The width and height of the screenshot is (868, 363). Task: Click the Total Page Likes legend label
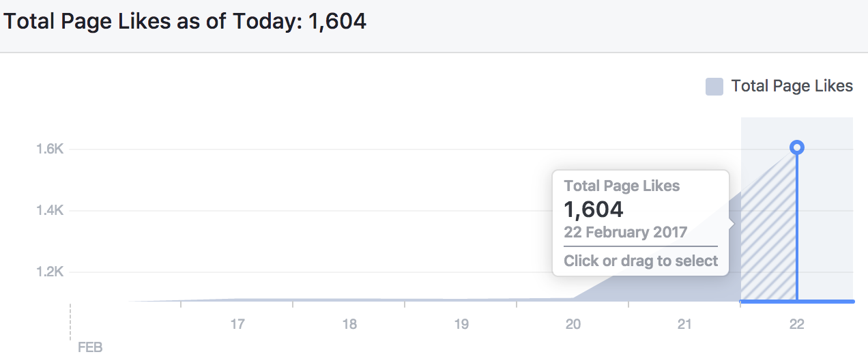(792, 86)
